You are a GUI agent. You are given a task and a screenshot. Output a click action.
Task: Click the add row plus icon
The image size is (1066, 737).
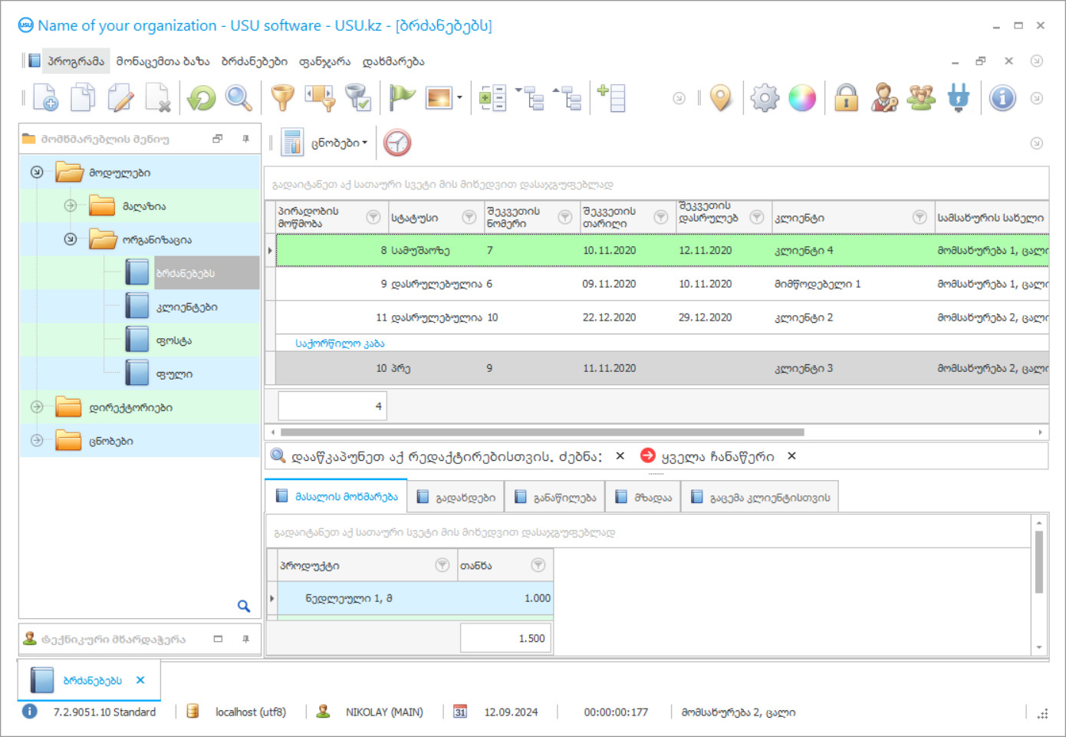pos(611,98)
